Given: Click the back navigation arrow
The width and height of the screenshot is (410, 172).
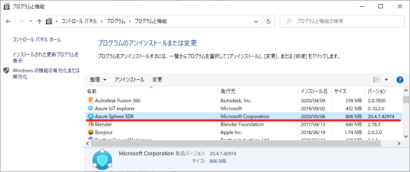Looking at the screenshot, I should point(8,21).
